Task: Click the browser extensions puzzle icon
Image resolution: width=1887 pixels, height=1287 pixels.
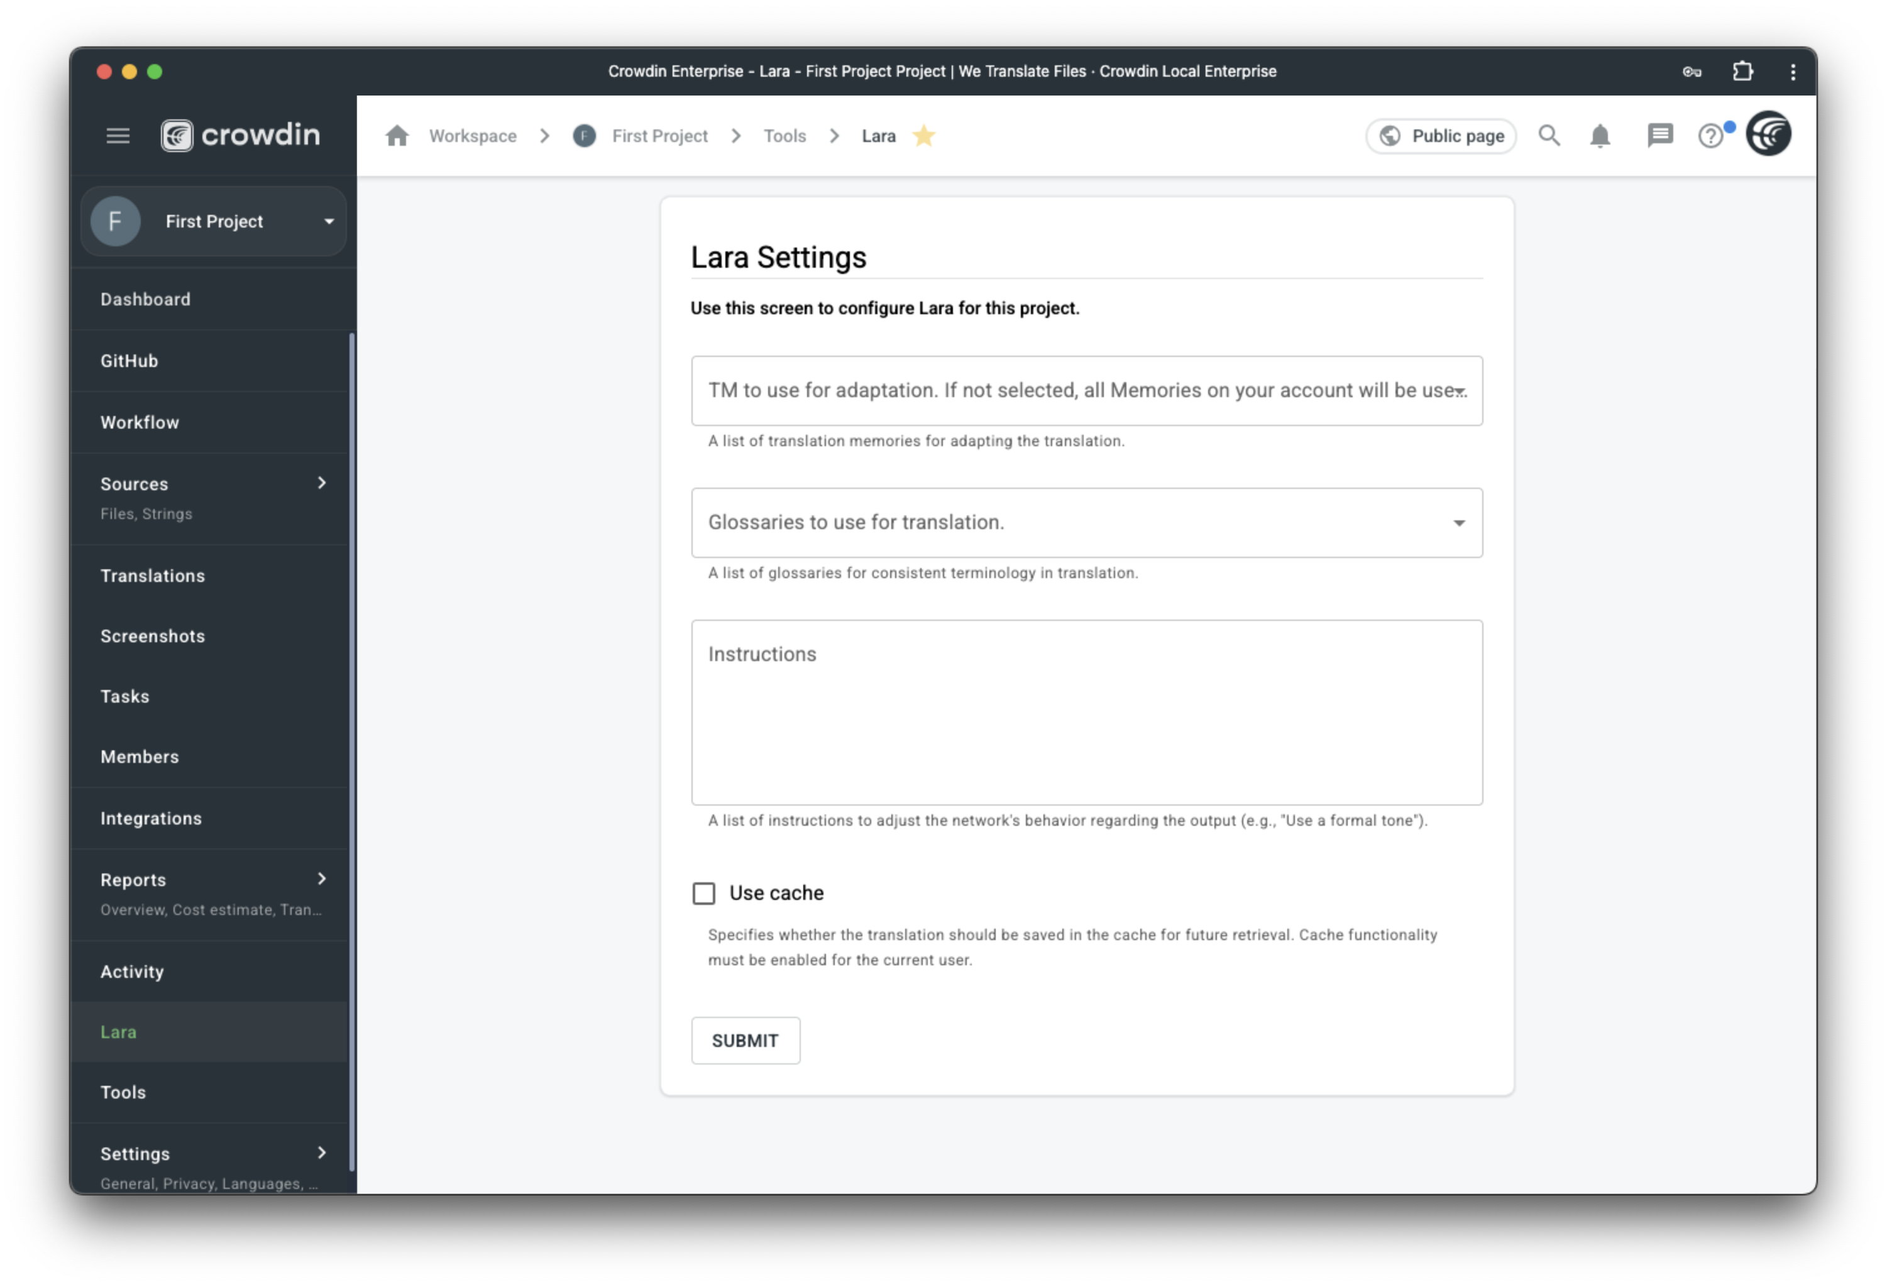Action: coord(1742,72)
